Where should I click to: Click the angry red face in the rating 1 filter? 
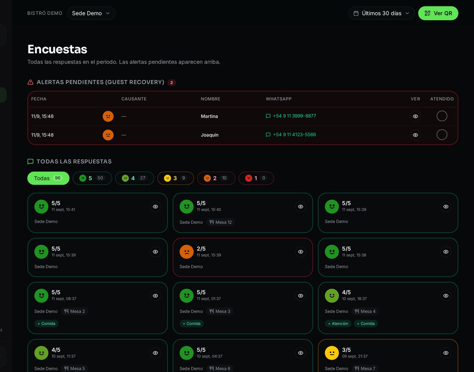[x=248, y=178]
